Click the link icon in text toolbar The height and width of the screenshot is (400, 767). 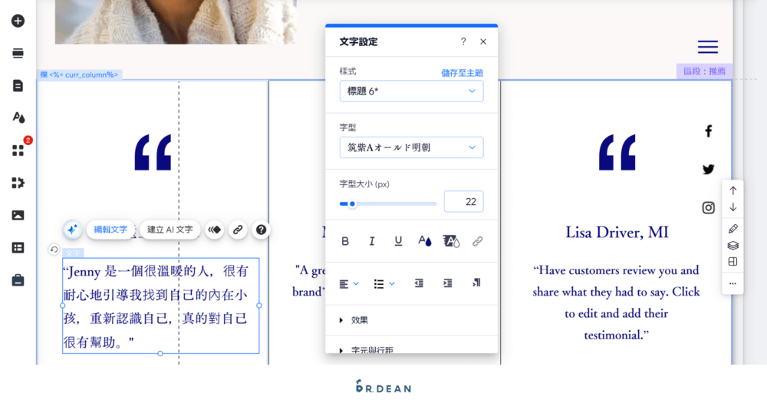(x=238, y=230)
